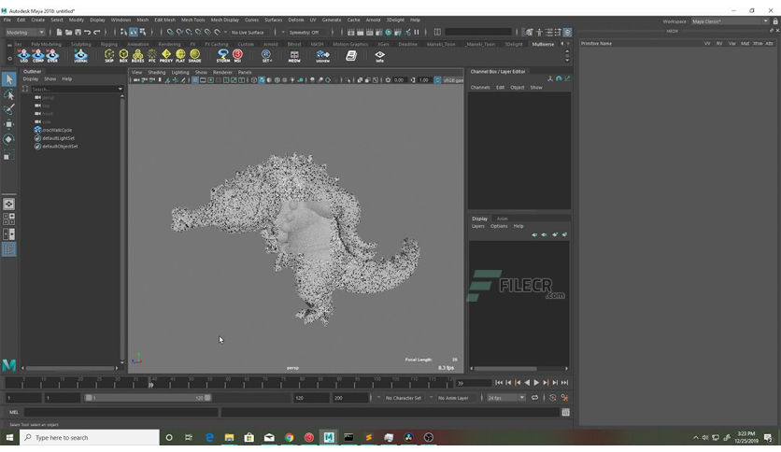
Task: Toggle pause viewport display button
Action: (x=417, y=33)
